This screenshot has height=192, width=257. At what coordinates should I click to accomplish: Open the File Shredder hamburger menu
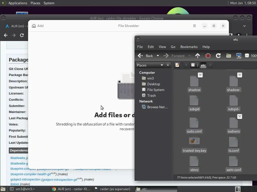click(x=195, y=26)
